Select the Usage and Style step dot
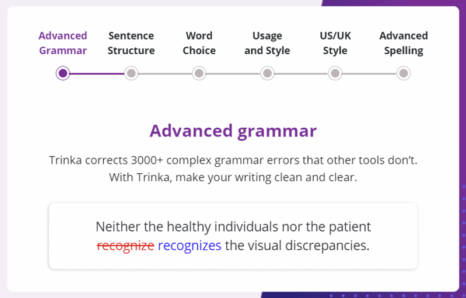Viewport: 466px width, 298px height. click(x=267, y=73)
